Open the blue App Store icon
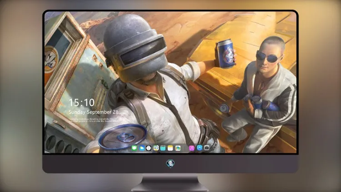The width and height of the screenshot is (341, 192). (200, 148)
